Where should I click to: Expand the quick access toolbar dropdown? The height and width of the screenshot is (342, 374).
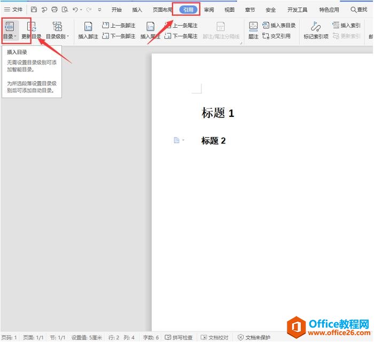(100, 10)
